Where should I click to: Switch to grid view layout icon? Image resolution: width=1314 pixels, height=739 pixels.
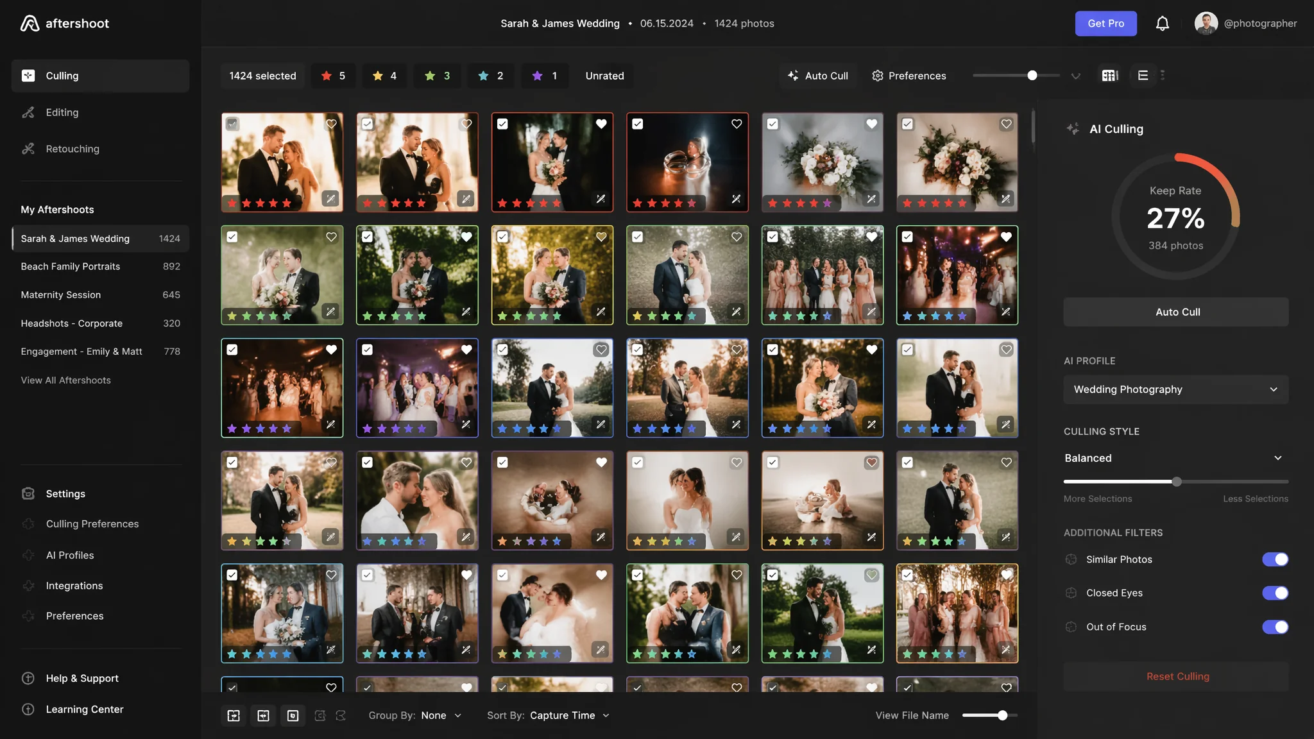click(1109, 76)
